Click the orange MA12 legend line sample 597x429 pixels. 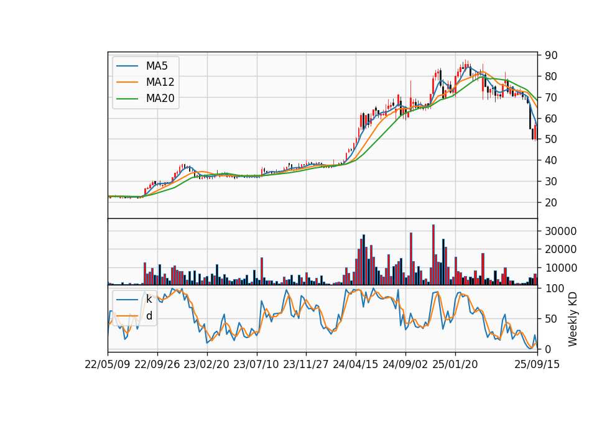[x=127, y=82]
